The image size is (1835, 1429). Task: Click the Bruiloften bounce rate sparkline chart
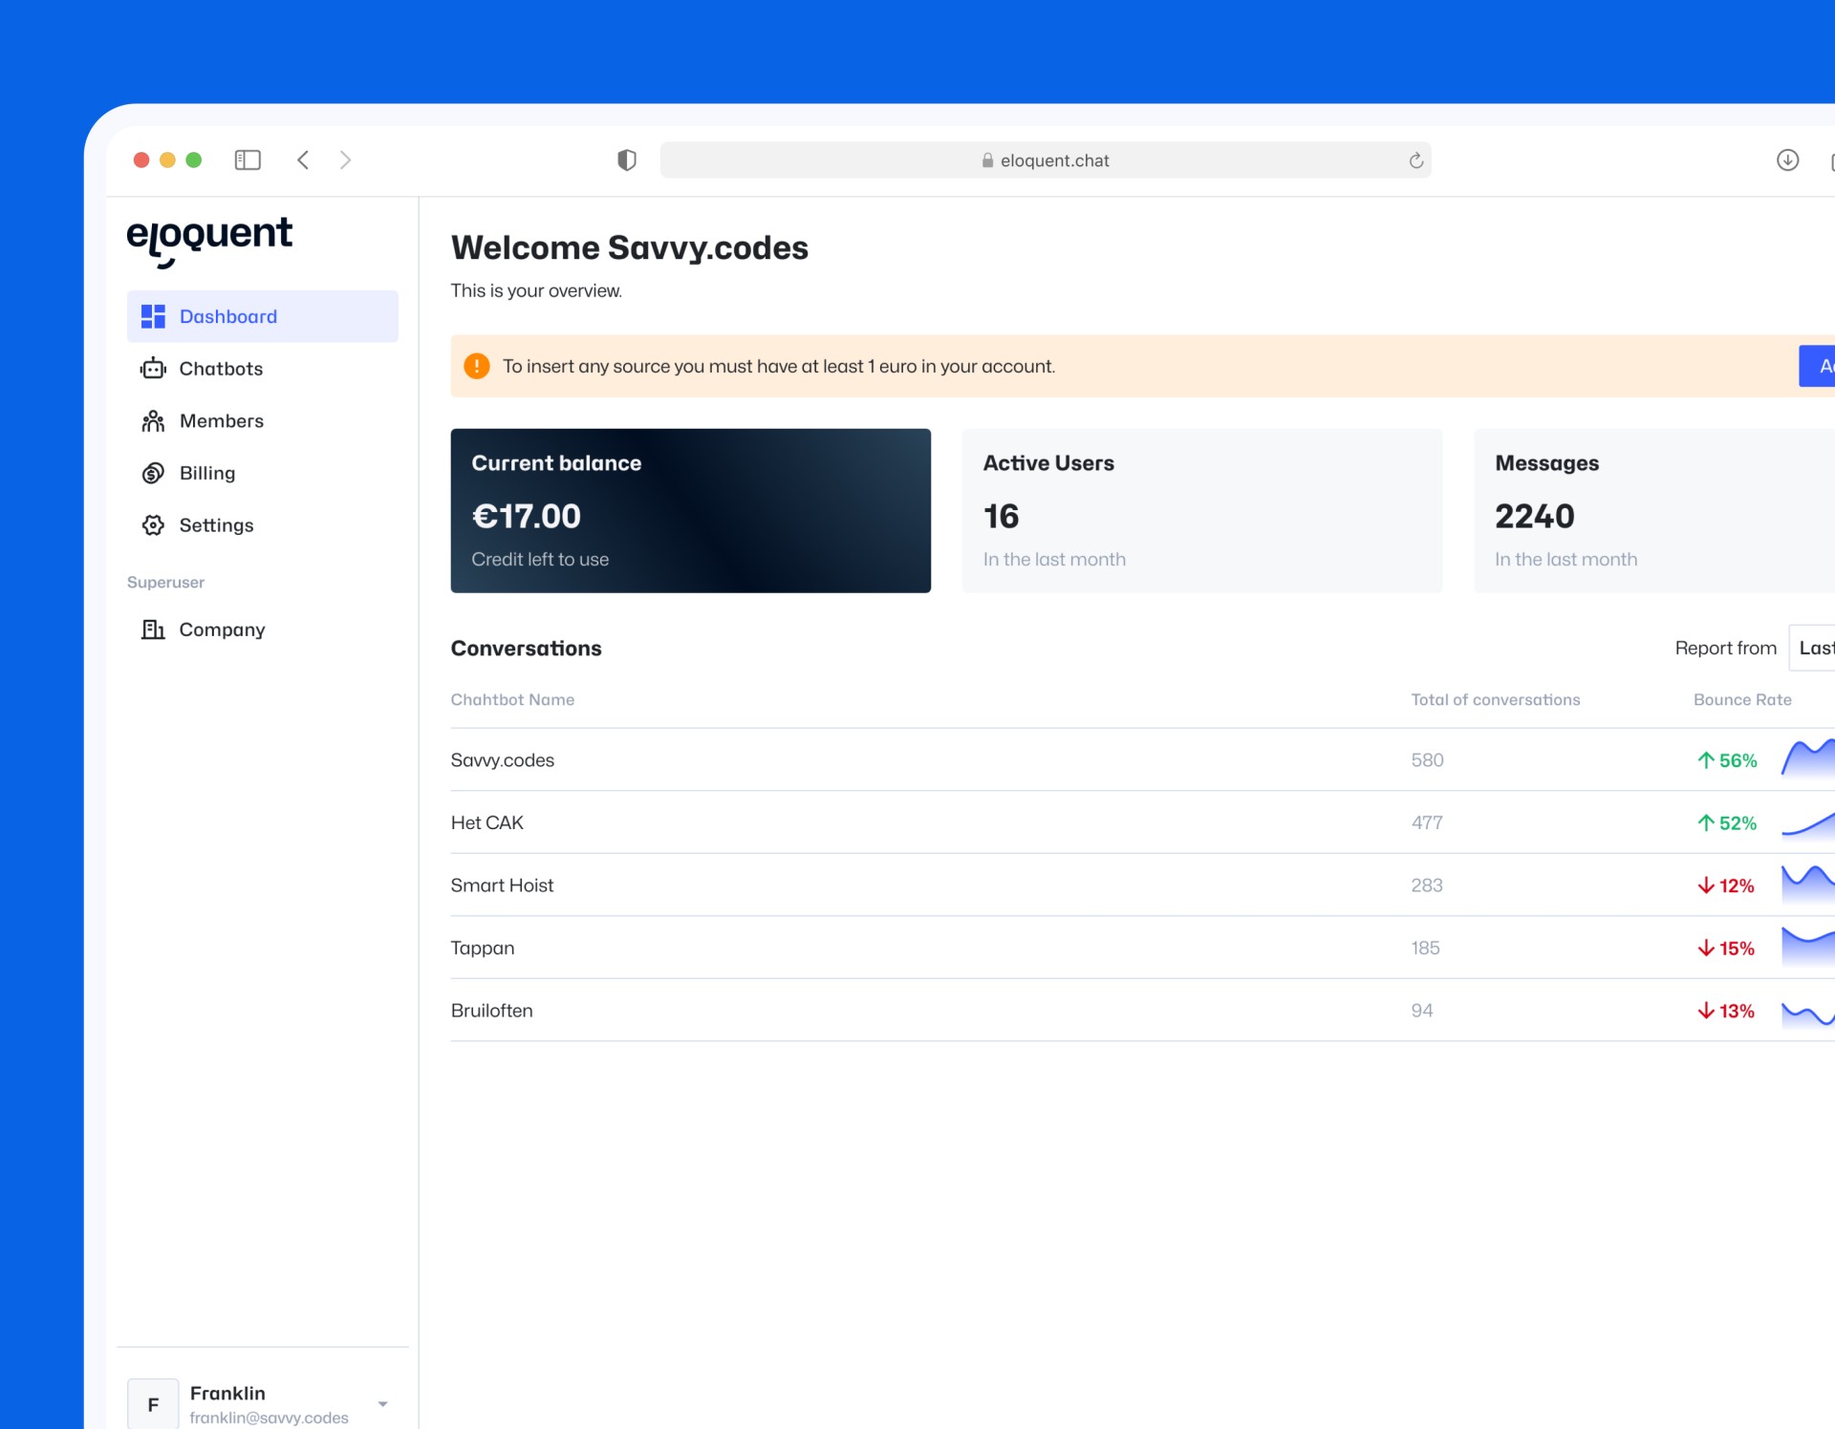click(x=1808, y=1013)
